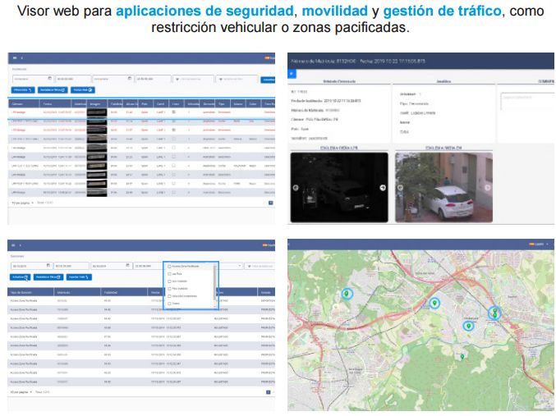The height and width of the screenshot is (416, 556).
Task: Click next arrow on the white car image
Action: (x=488, y=188)
